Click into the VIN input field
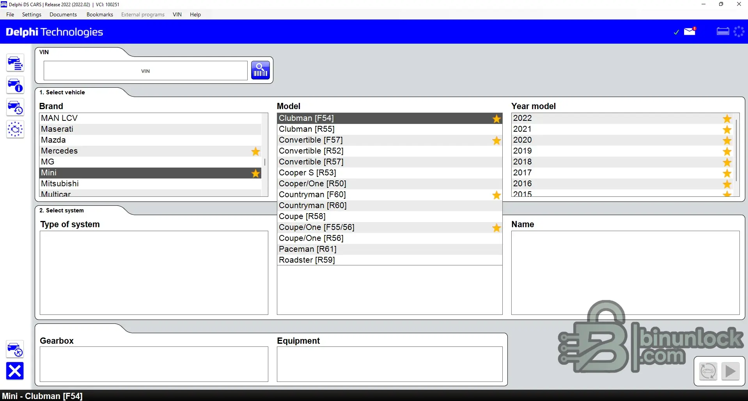Image resolution: width=748 pixels, height=401 pixels. pos(145,71)
